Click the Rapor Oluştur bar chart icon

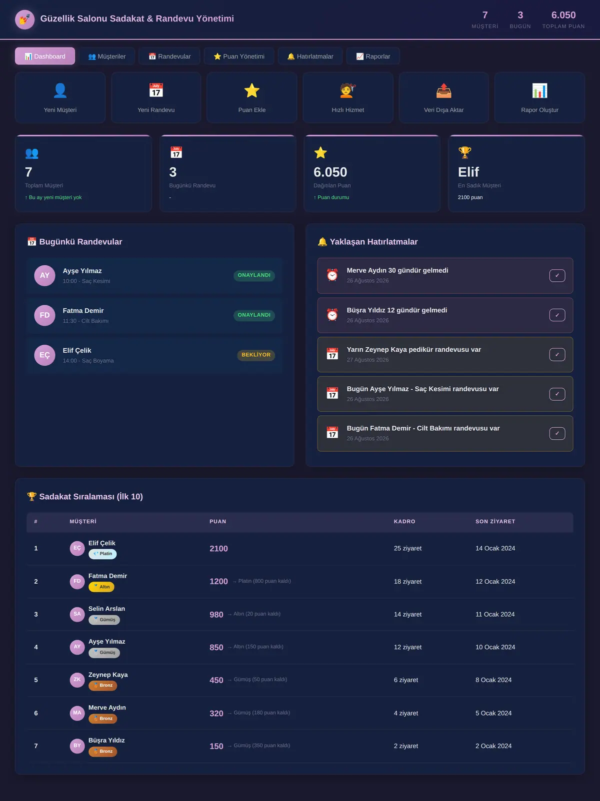click(x=539, y=90)
